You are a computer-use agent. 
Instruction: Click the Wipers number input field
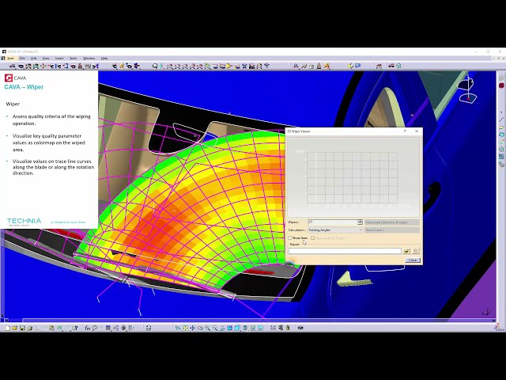coord(332,222)
